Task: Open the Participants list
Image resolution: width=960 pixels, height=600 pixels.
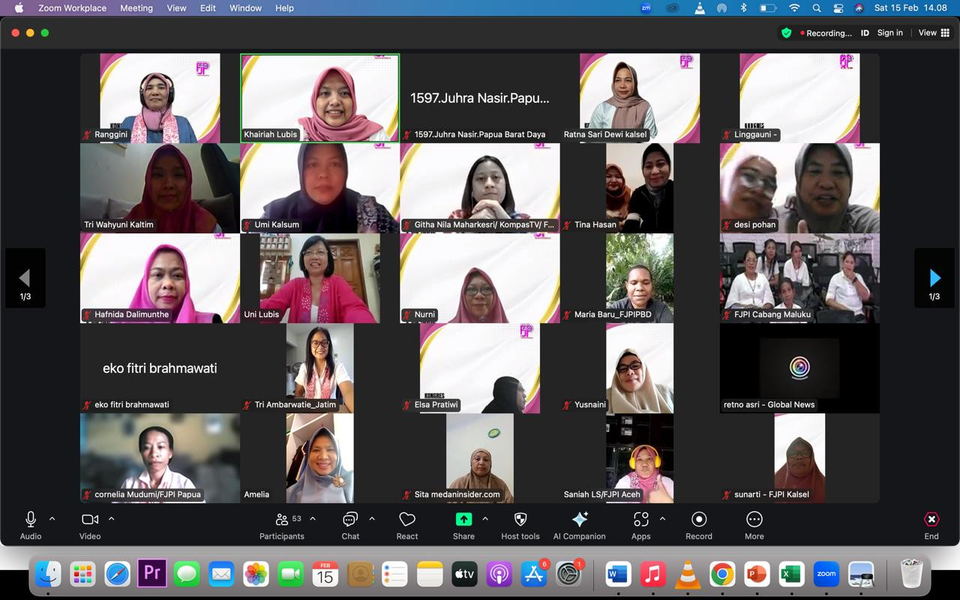Action: click(282, 525)
